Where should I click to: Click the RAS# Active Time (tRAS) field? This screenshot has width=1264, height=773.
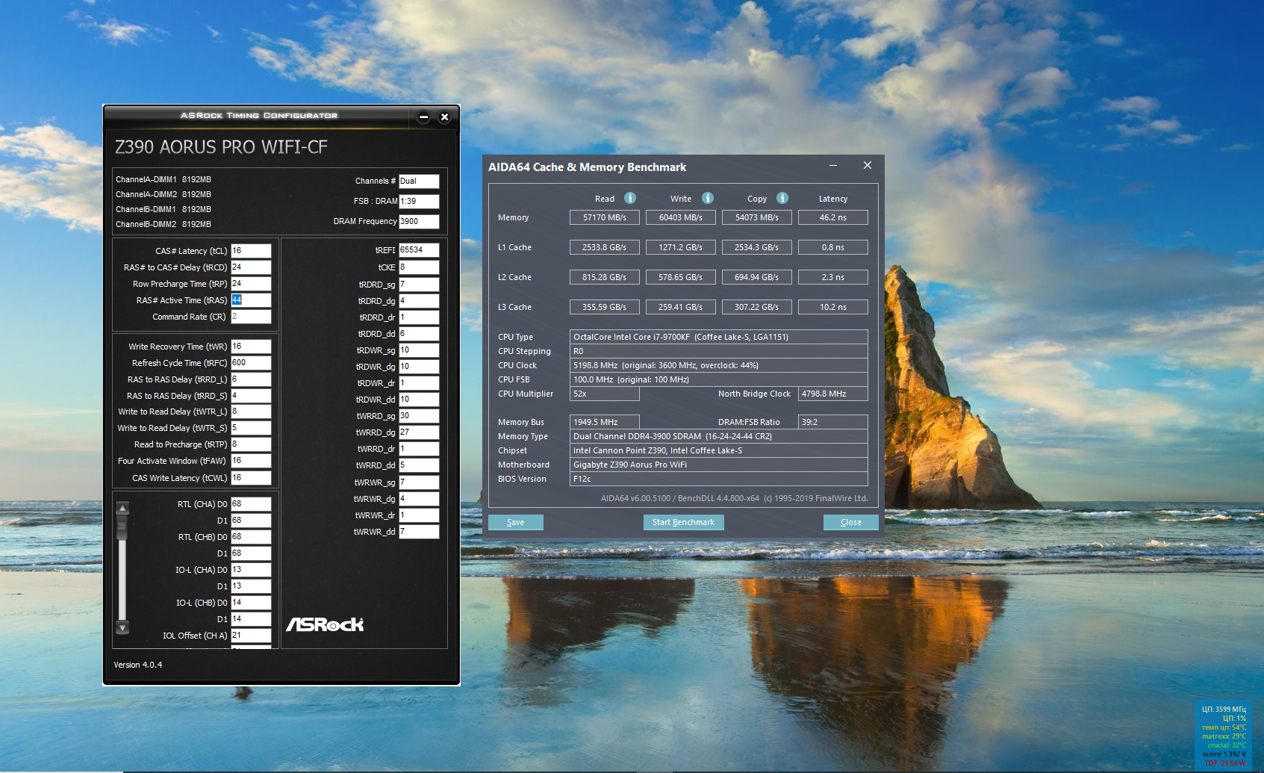pyautogui.click(x=251, y=300)
